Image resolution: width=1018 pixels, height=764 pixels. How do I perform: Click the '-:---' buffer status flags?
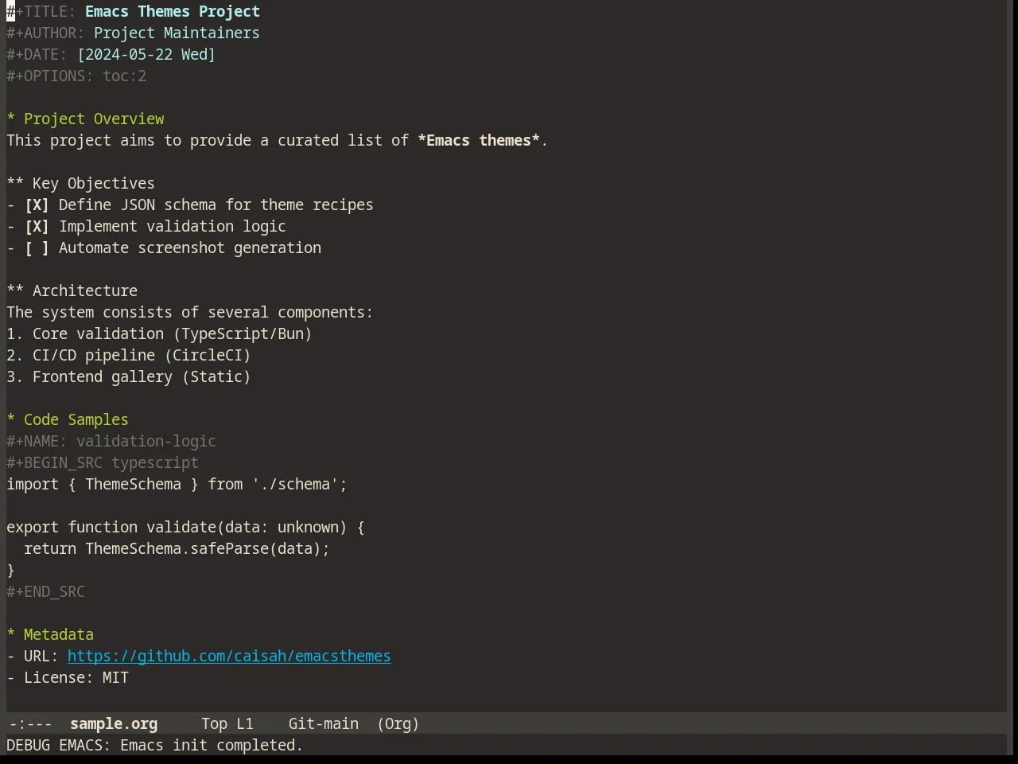pos(29,723)
